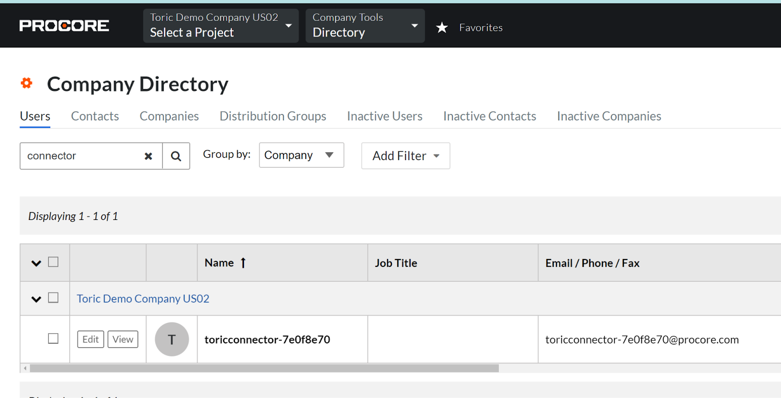Click the Displaying 1 - 1 of 1 text
The image size is (781, 398).
[x=73, y=216]
